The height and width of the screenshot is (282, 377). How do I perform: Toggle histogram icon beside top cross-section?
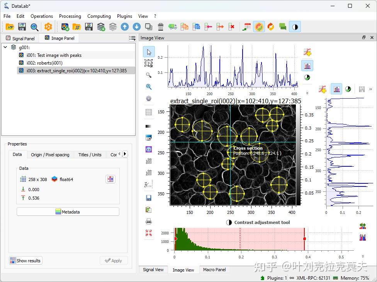[307, 66]
